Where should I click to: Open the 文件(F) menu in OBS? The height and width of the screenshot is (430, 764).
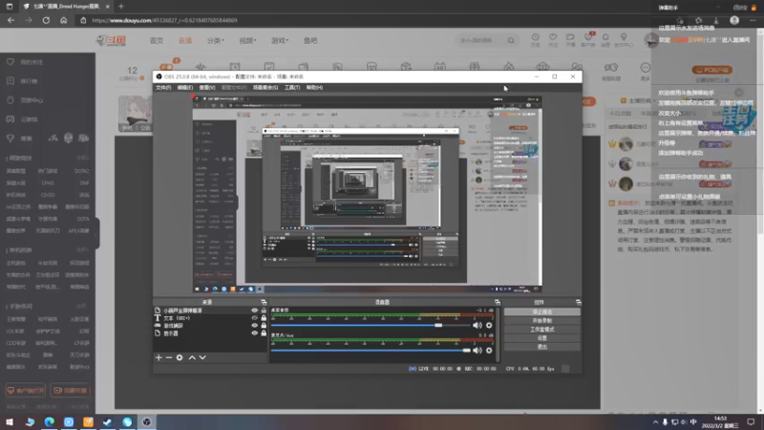(x=163, y=88)
